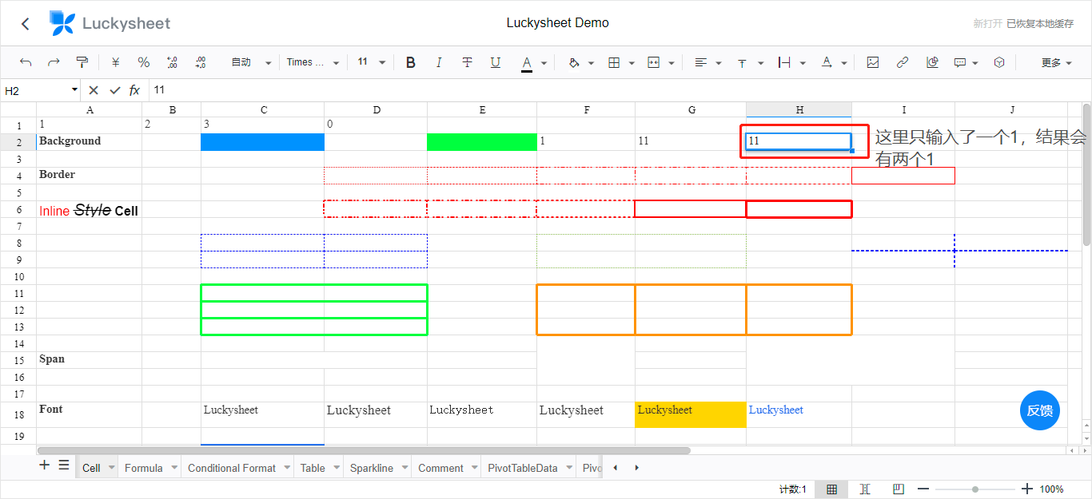Merge cells using the merge icon
1092x499 pixels.
click(x=654, y=62)
